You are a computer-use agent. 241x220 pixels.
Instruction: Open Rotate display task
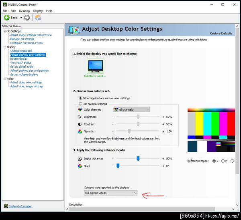(x=19, y=59)
